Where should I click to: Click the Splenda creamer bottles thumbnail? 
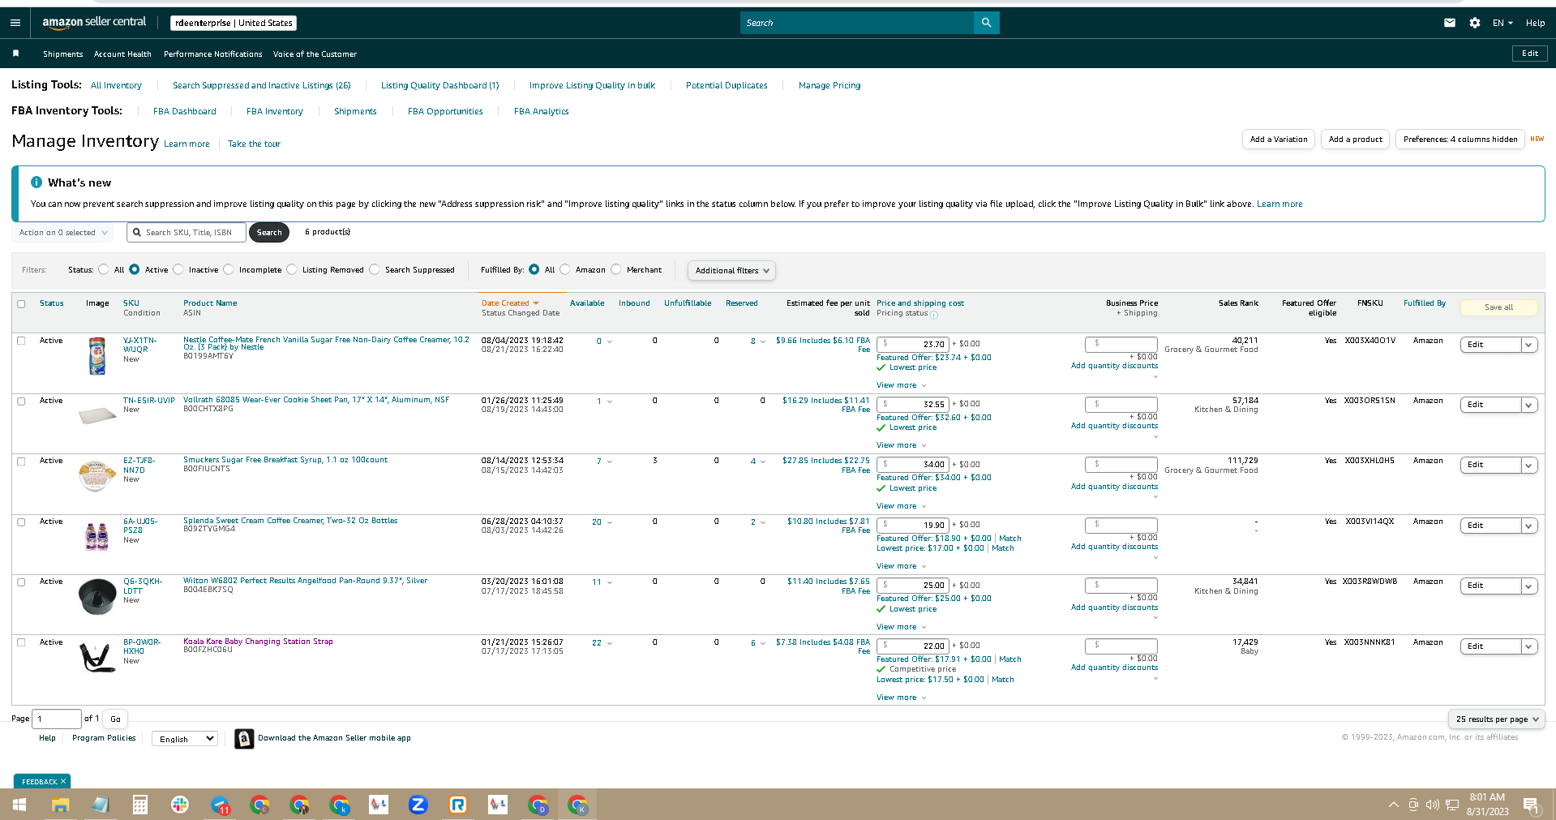click(x=97, y=536)
